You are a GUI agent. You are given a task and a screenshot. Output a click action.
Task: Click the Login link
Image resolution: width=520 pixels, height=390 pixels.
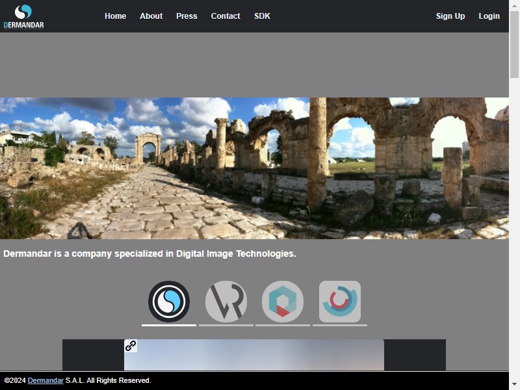pos(489,16)
